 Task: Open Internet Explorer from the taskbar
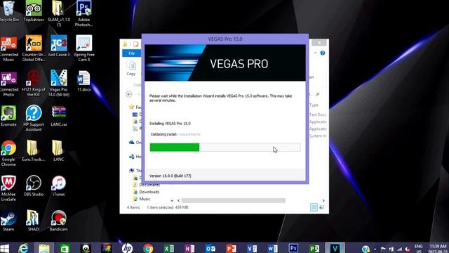pyautogui.click(x=23, y=248)
